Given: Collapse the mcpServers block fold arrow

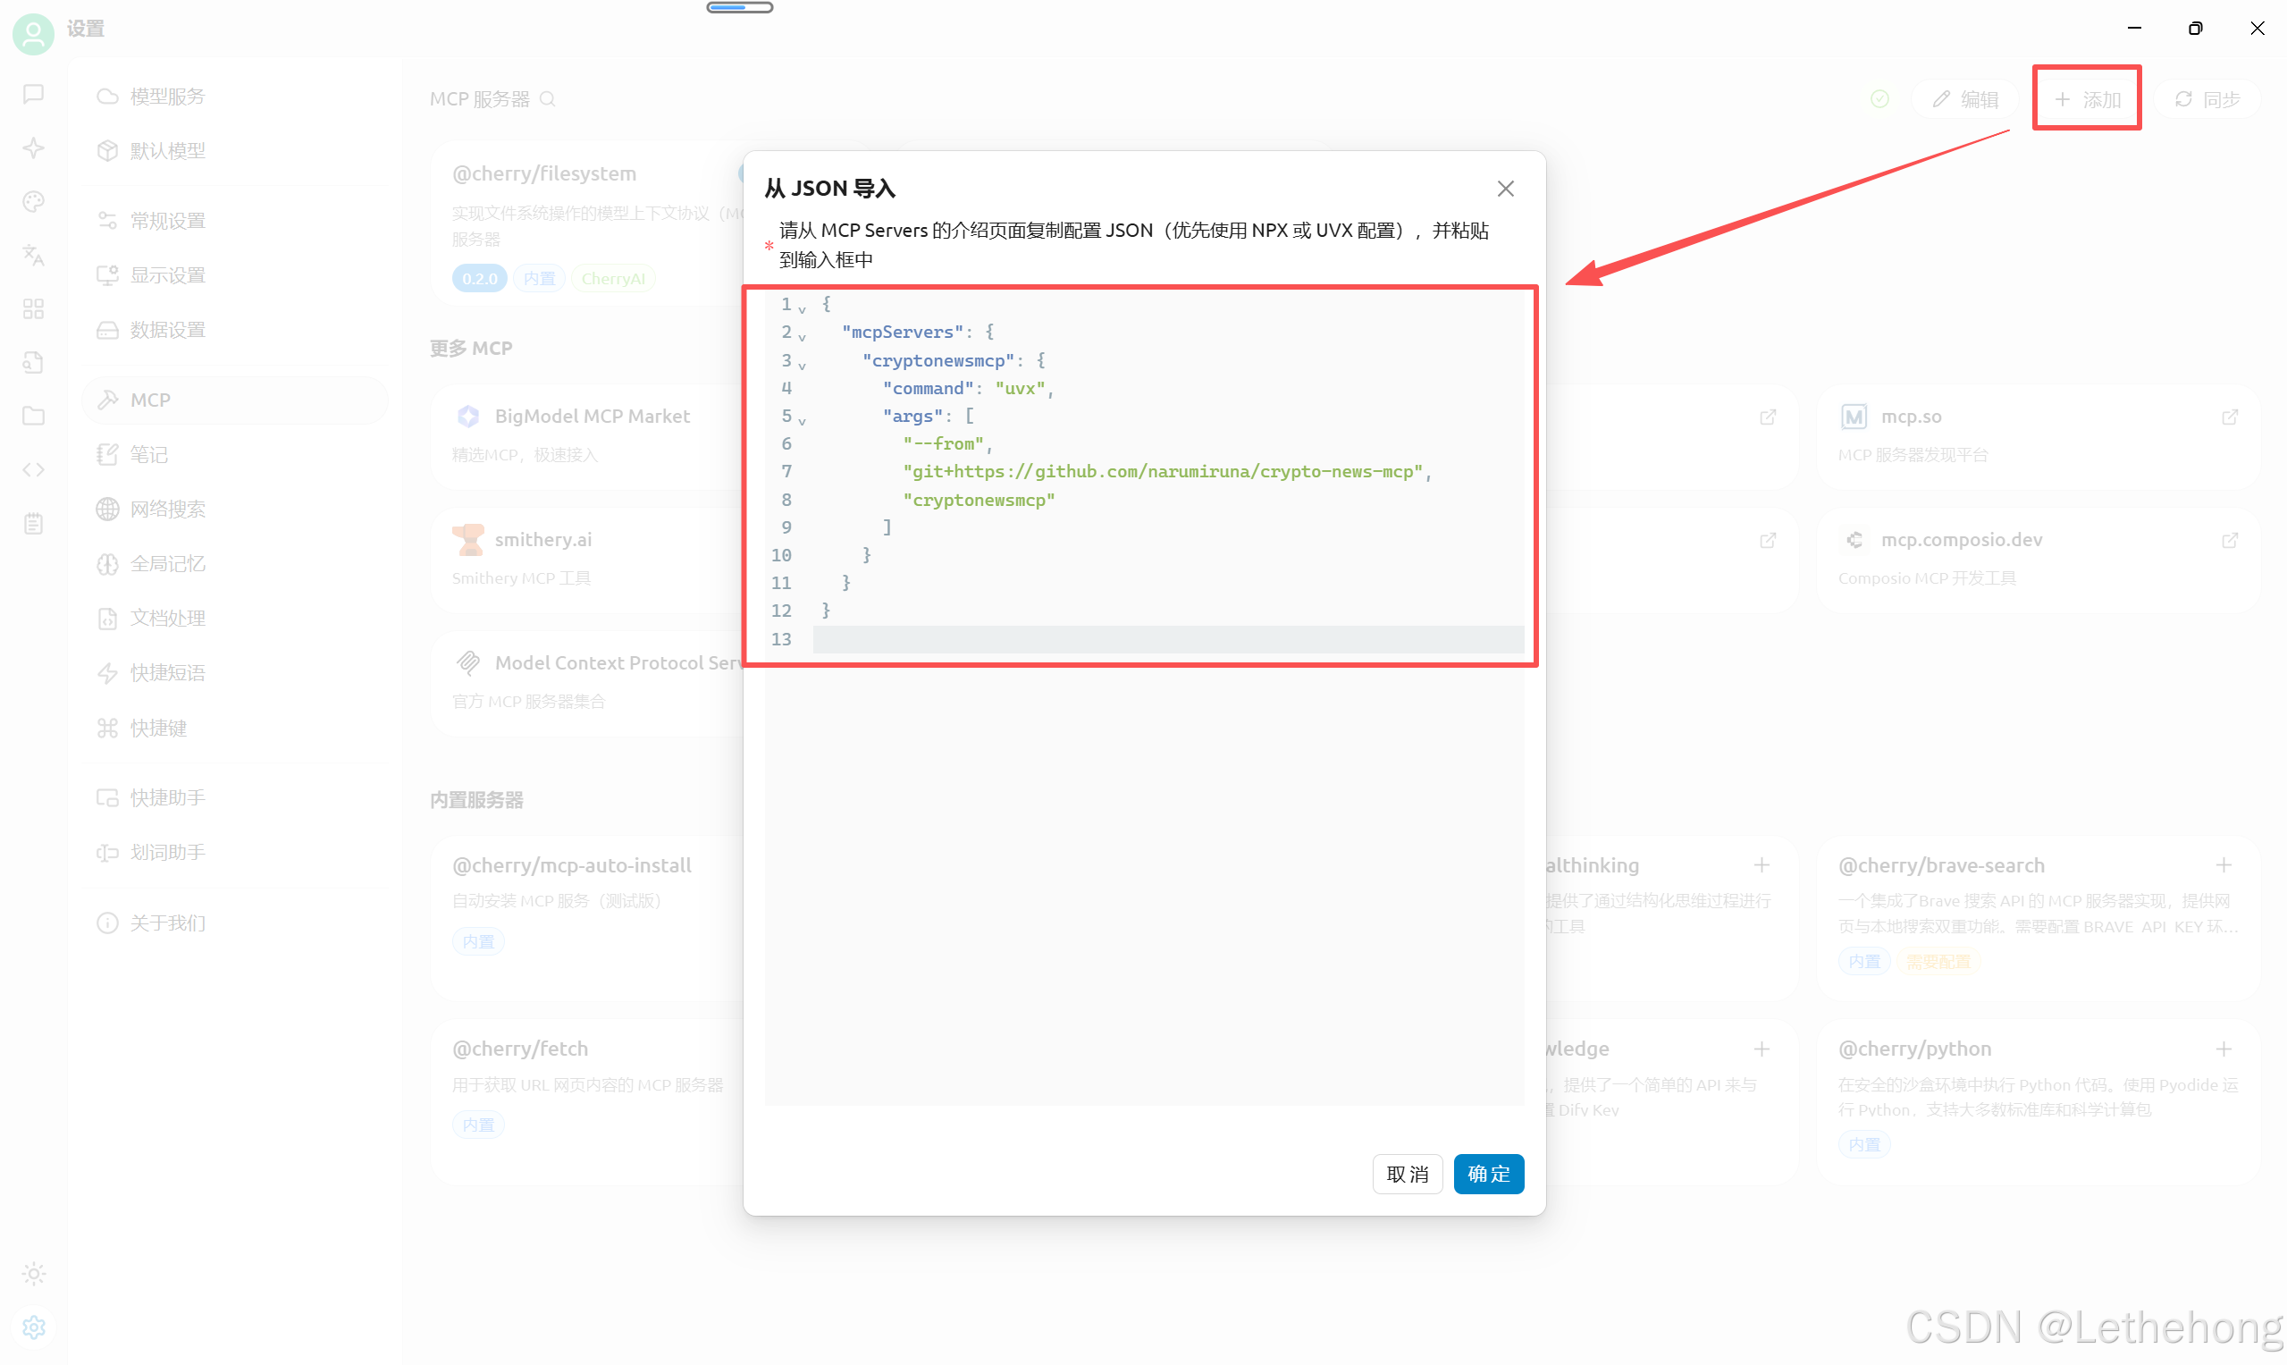Looking at the screenshot, I should [802, 337].
